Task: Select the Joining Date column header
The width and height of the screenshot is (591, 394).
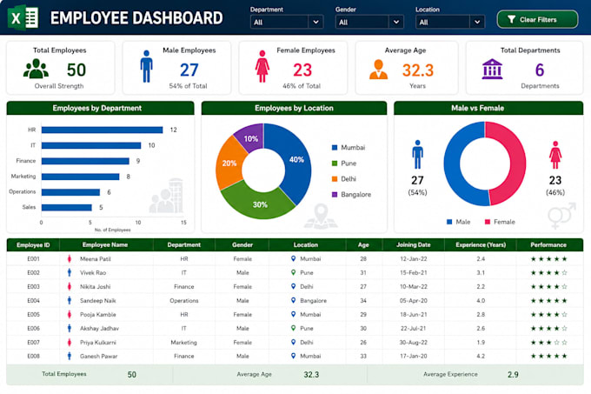Action: click(x=413, y=244)
